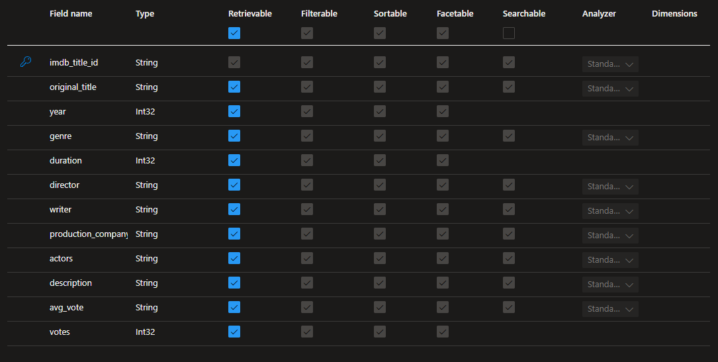Toggle Filterable checkbox for votes
The height and width of the screenshot is (362, 718).
coord(307,332)
